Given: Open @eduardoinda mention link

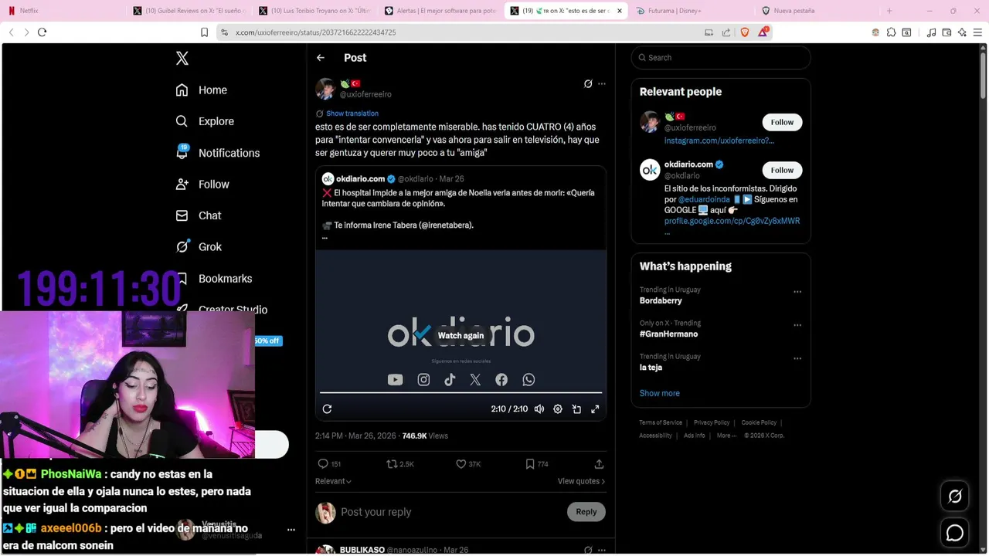Looking at the screenshot, I should coord(704,199).
